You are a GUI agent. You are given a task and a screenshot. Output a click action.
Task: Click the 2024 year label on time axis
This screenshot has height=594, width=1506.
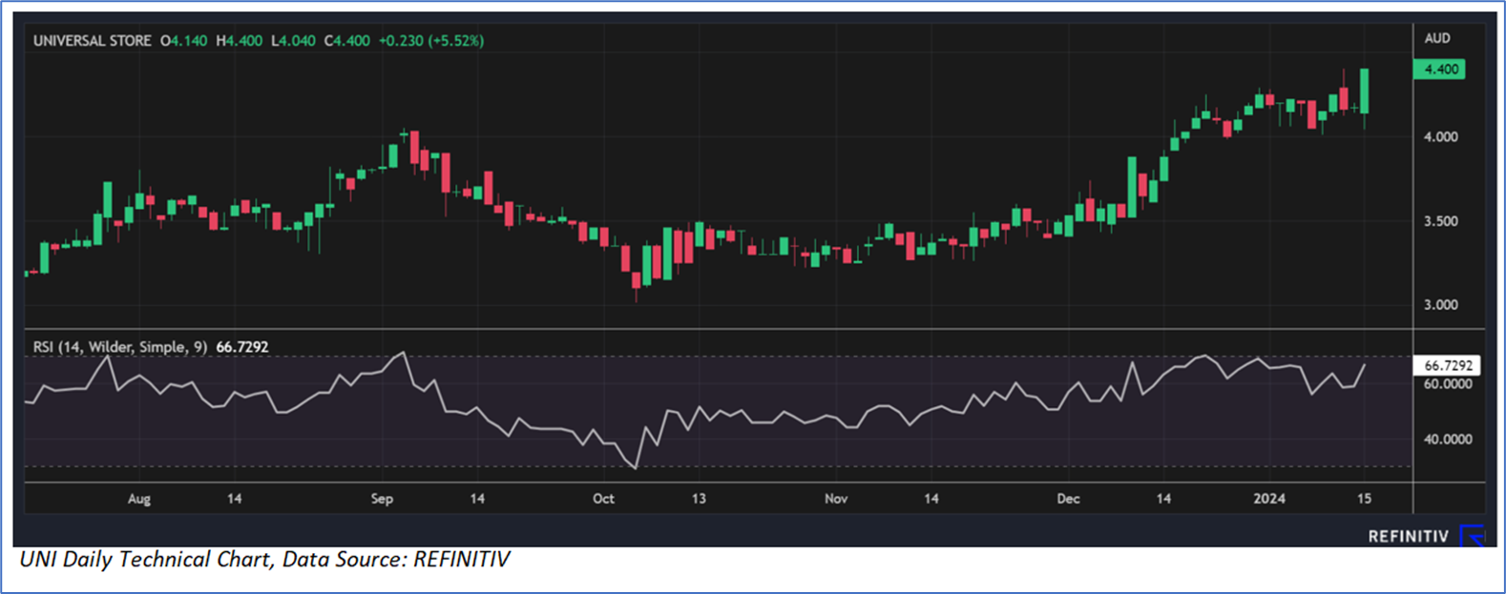(1269, 499)
